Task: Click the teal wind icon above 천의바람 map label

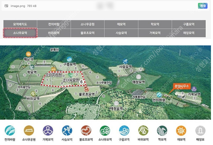Action: click(159, 95)
